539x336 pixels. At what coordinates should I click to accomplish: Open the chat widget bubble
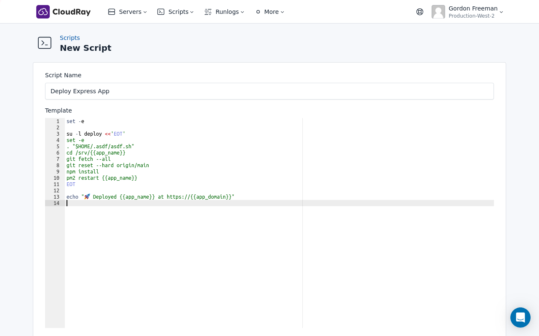click(x=520, y=318)
